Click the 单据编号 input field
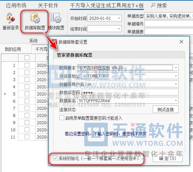Viewport: 193px width, 172px height. (x=169, y=24)
